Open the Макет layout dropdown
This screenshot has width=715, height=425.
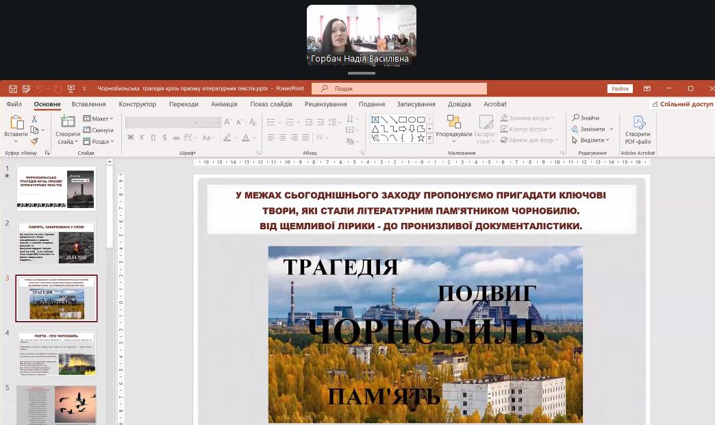tap(98, 118)
